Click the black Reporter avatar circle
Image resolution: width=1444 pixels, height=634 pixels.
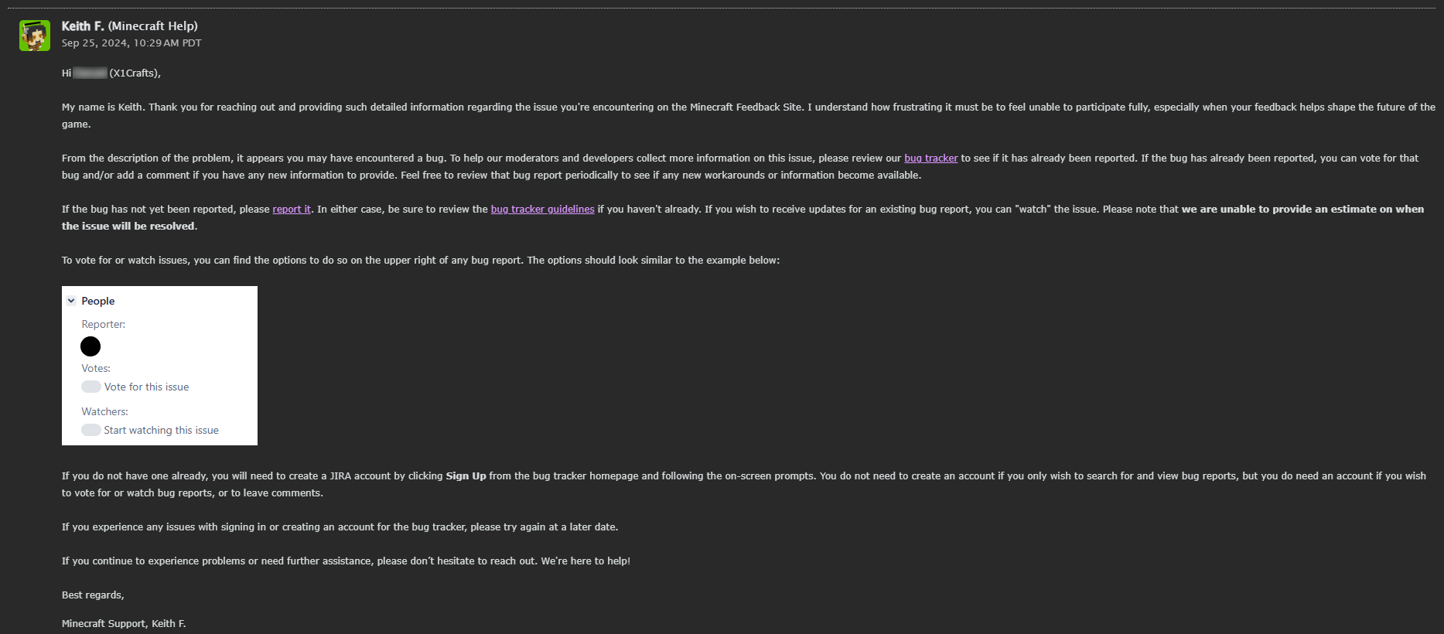pyautogui.click(x=90, y=346)
